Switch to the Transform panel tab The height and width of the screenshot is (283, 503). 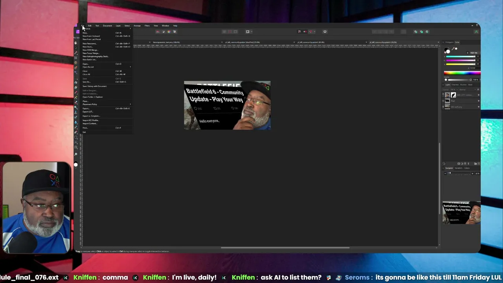pos(459,168)
